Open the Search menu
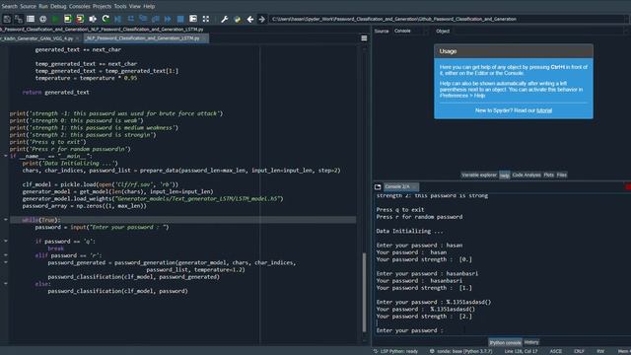Screen dimensions: 631x355 pyautogui.click(x=9, y=6)
